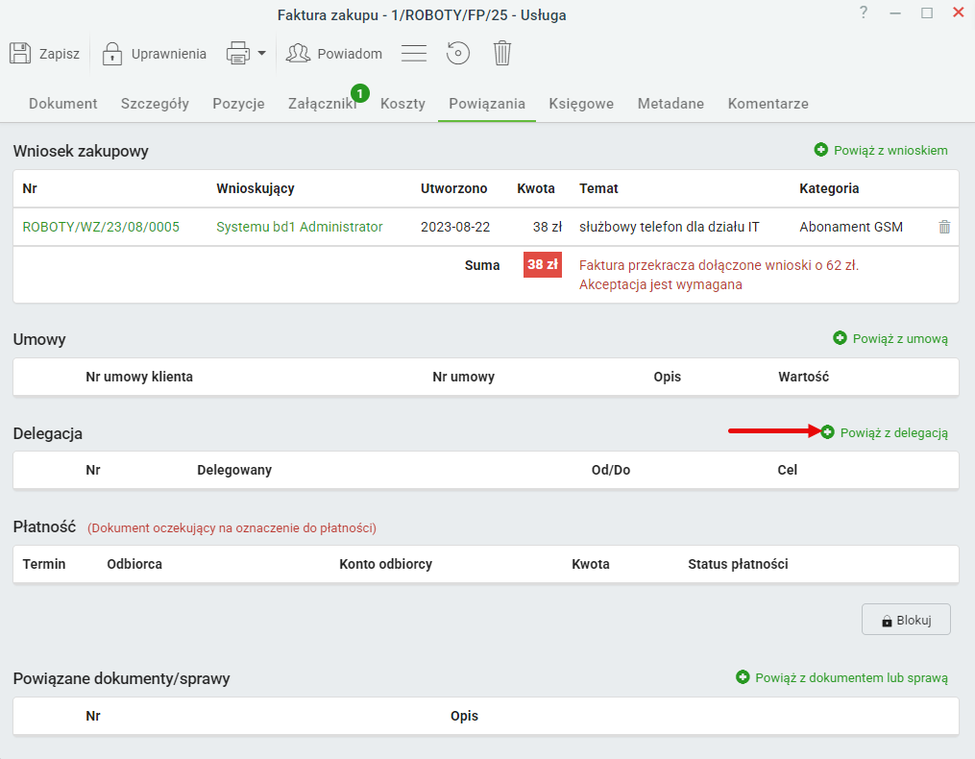Click plus icon beside Powiąż z wnioskiem
This screenshot has height=759, width=975.
tap(820, 150)
